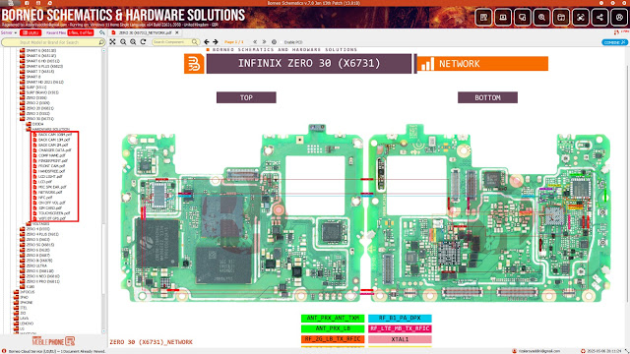Click the pink XTAL1 legend swatch

[400, 339]
